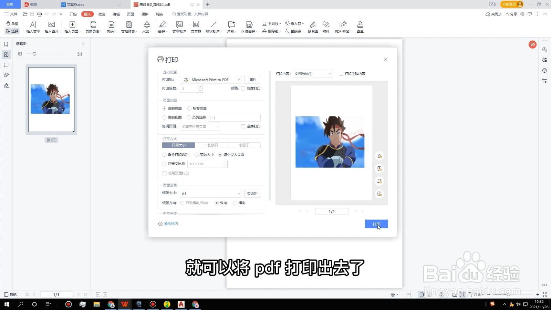Click the 属性 (properties) button
Screen dimensions: 551x310
[x=252, y=80]
